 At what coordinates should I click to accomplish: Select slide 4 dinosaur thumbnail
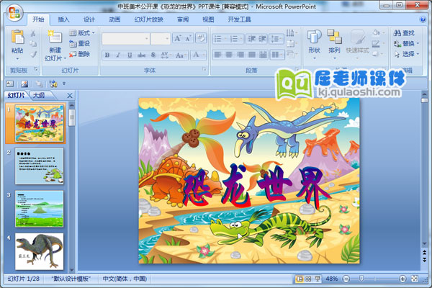[39, 251]
